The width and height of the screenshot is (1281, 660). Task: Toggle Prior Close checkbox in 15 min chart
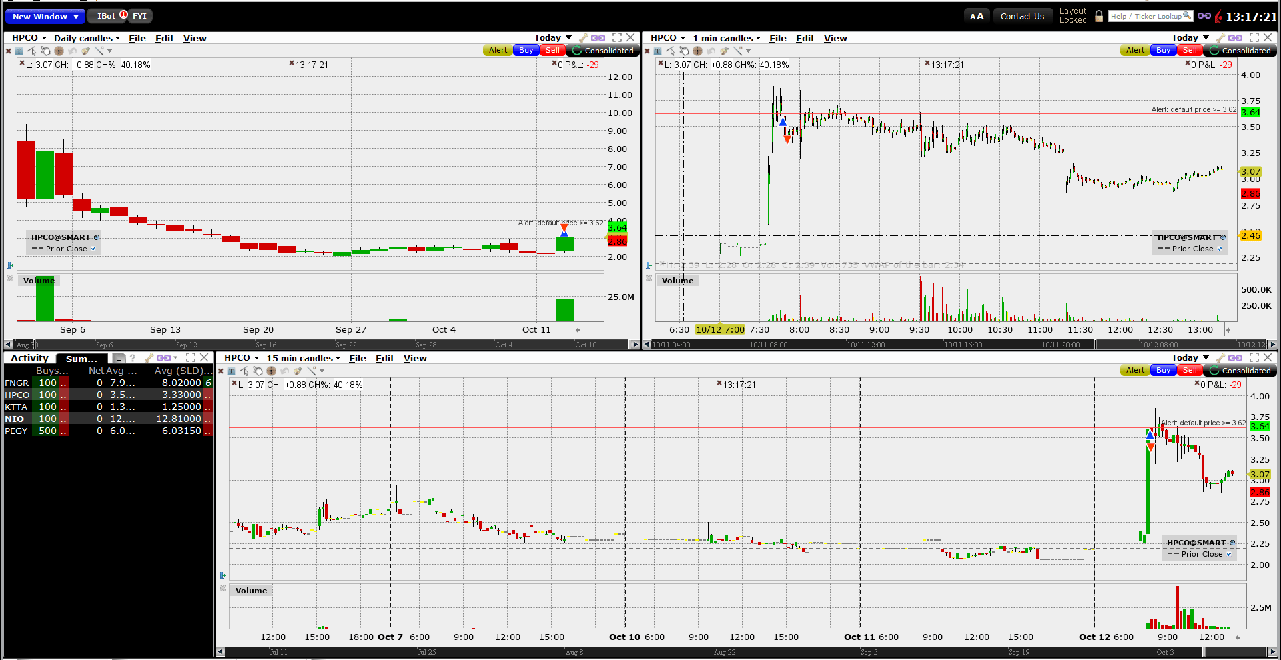tap(1229, 555)
